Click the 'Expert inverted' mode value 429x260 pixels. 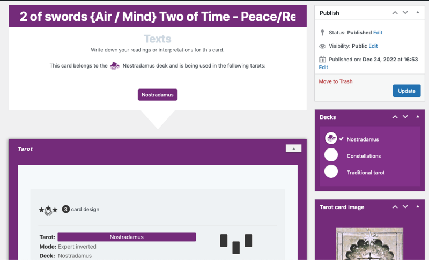tap(77, 247)
